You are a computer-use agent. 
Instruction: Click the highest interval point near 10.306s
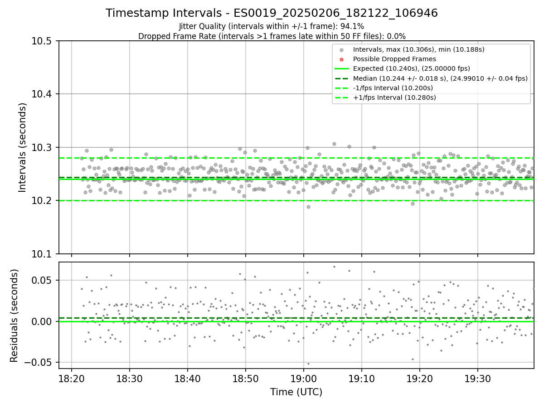334,144
